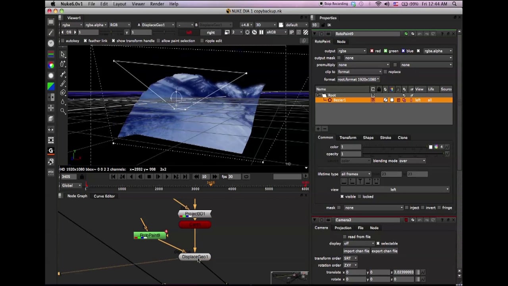508x286 pixels.
Task: Select the Clone stamp tool
Action: tap(63, 93)
